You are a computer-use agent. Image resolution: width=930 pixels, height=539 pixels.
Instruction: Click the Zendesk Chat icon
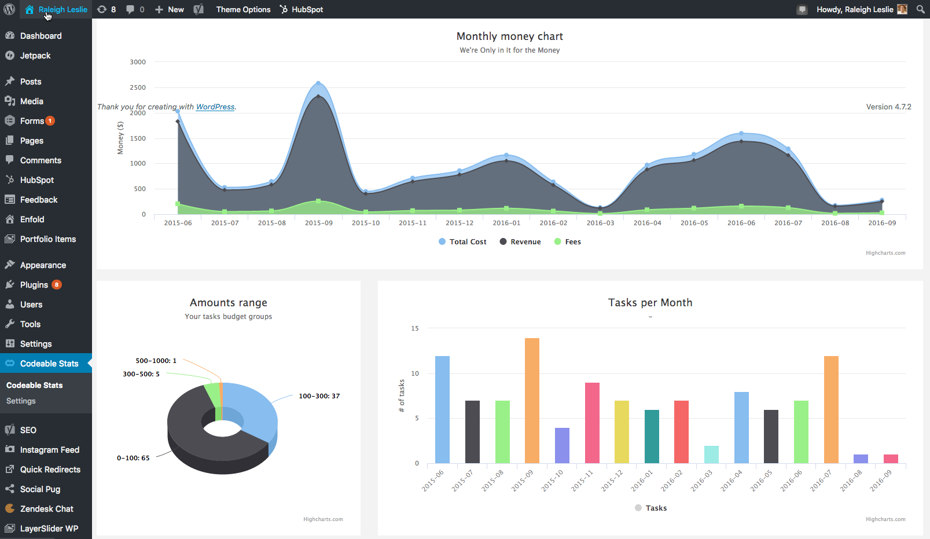(10, 509)
